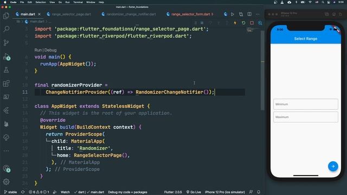This screenshot has height=195, width=347.
Task: Open Run and Debug view in activity bar
Action: 6,56
